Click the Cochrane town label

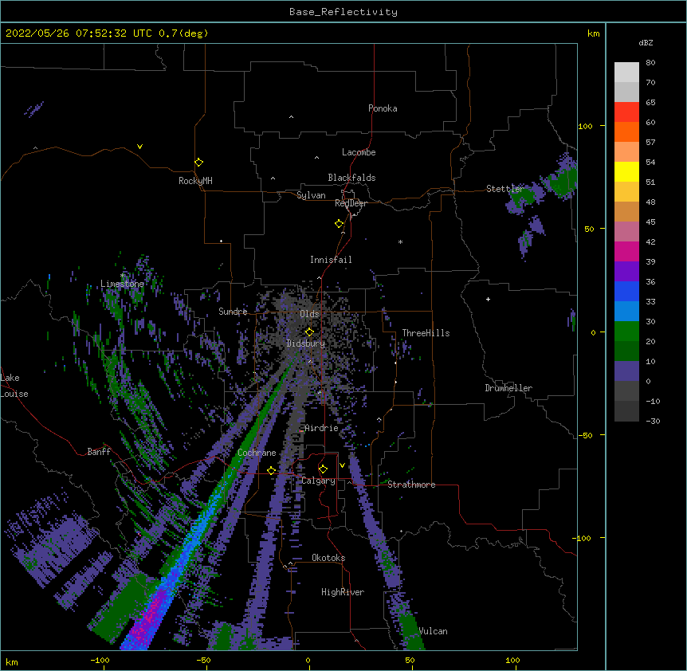click(257, 453)
